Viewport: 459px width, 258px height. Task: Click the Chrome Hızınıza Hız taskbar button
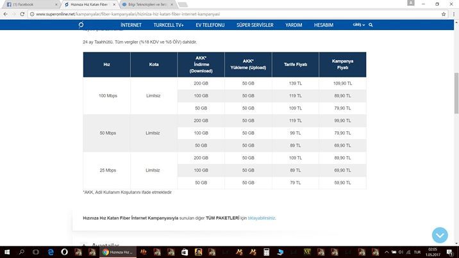pyautogui.click(x=118, y=252)
